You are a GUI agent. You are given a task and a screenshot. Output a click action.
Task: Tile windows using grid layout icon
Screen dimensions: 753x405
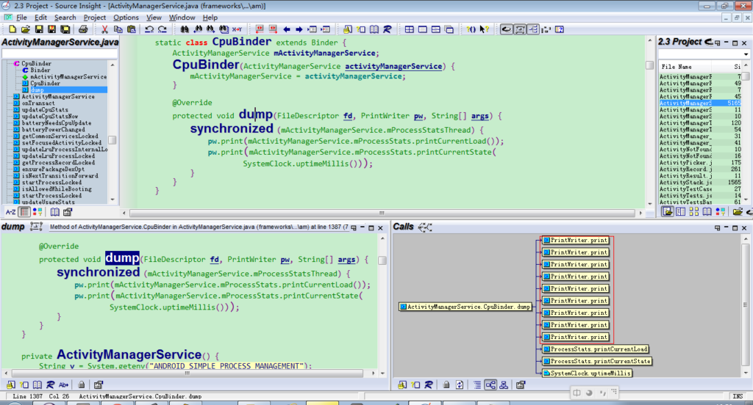[x=409, y=29]
